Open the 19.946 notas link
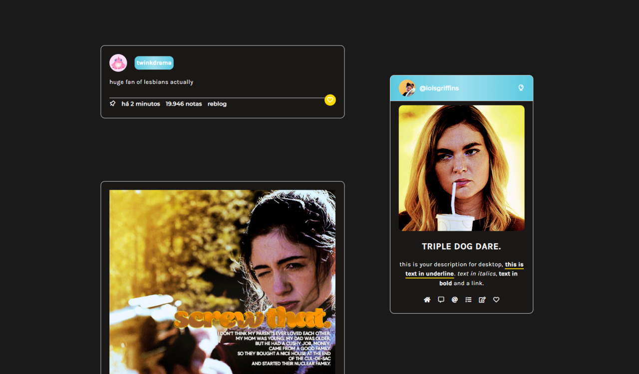 tap(184, 104)
